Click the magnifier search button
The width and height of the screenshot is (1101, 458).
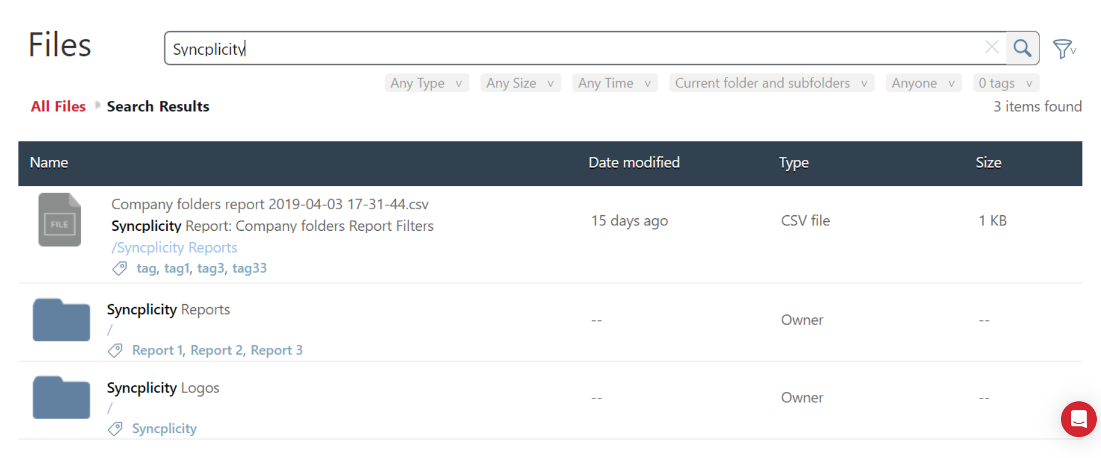[1022, 48]
